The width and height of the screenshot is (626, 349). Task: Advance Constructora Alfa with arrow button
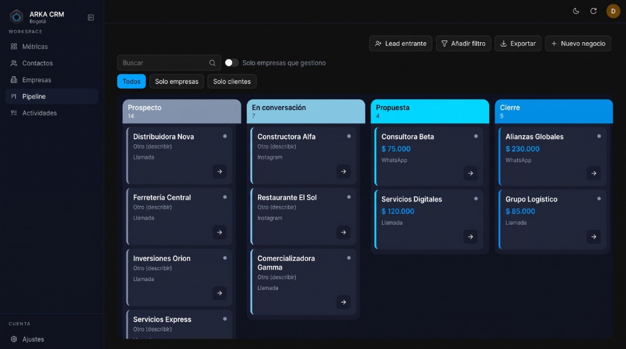344,172
